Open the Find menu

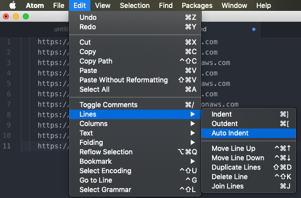click(x=166, y=5)
